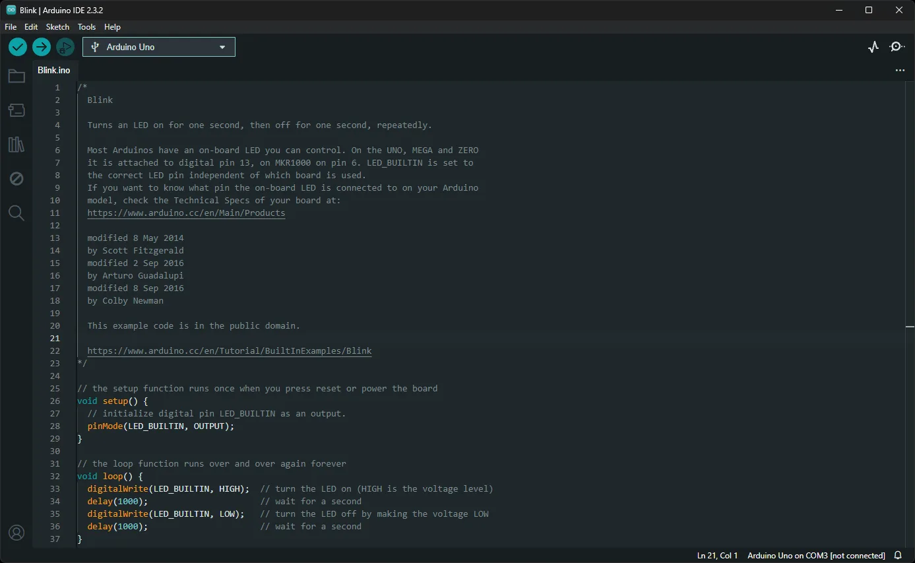Open the Boards Manager sidebar
Image resolution: width=915 pixels, height=563 pixels.
click(x=16, y=110)
